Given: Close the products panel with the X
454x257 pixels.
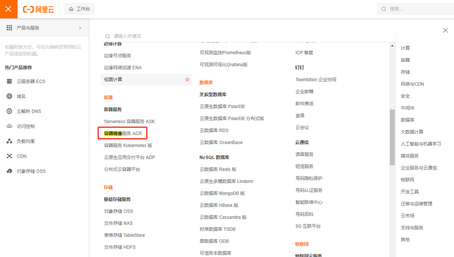Looking at the screenshot, I should (x=445, y=30).
